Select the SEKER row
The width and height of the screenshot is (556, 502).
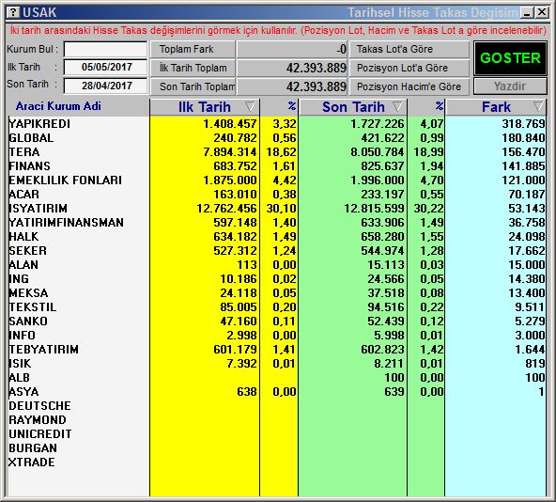pos(276,251)
